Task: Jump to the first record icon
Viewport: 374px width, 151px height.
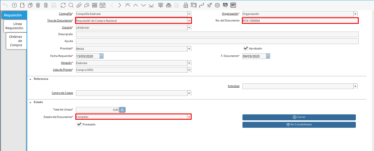Action: click(x=128, y=5)
